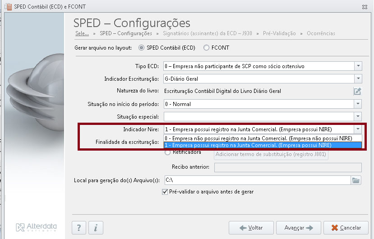Click the information 'i' button

tap(96, 228)
